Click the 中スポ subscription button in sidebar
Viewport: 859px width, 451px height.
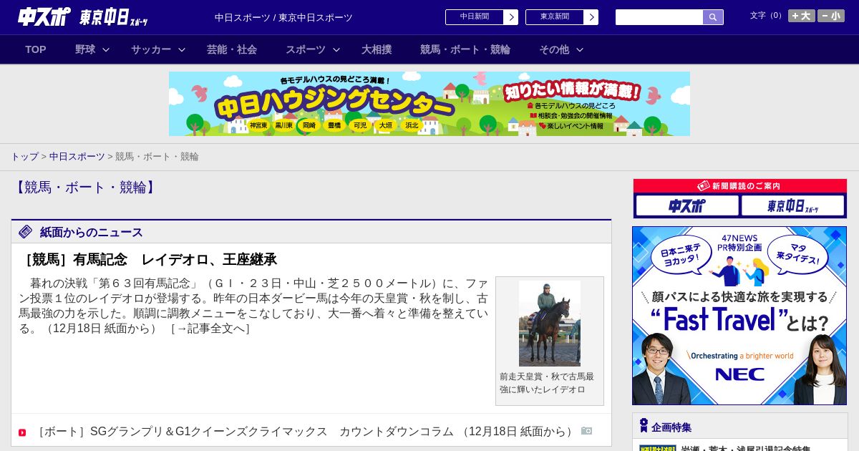pyautogui.click(x=687, y=206)
